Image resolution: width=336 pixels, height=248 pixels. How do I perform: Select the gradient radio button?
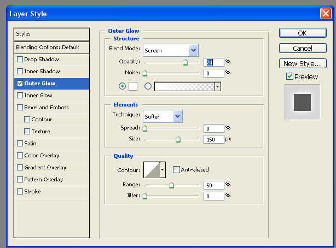[148, 86]
